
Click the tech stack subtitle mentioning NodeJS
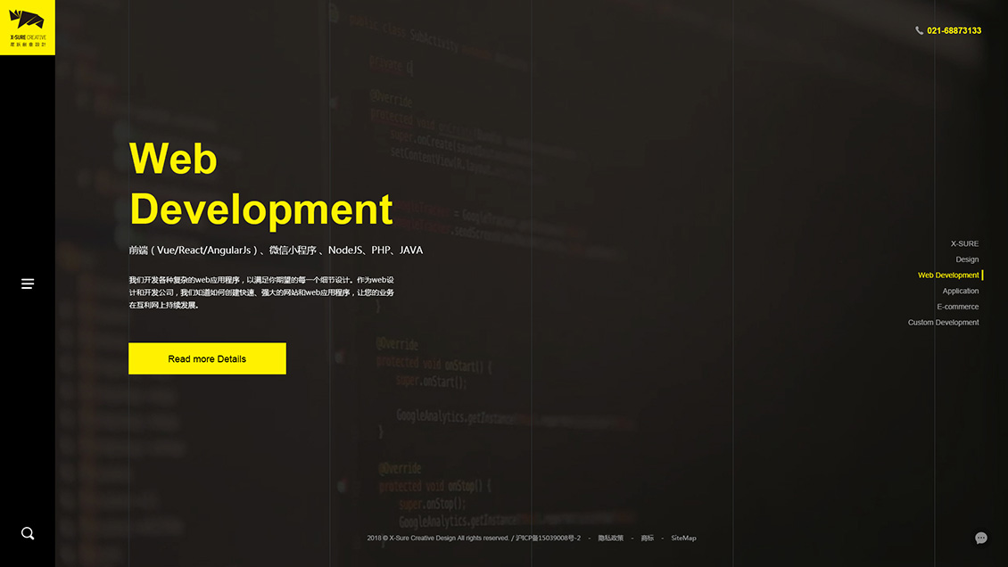[276, 251]
